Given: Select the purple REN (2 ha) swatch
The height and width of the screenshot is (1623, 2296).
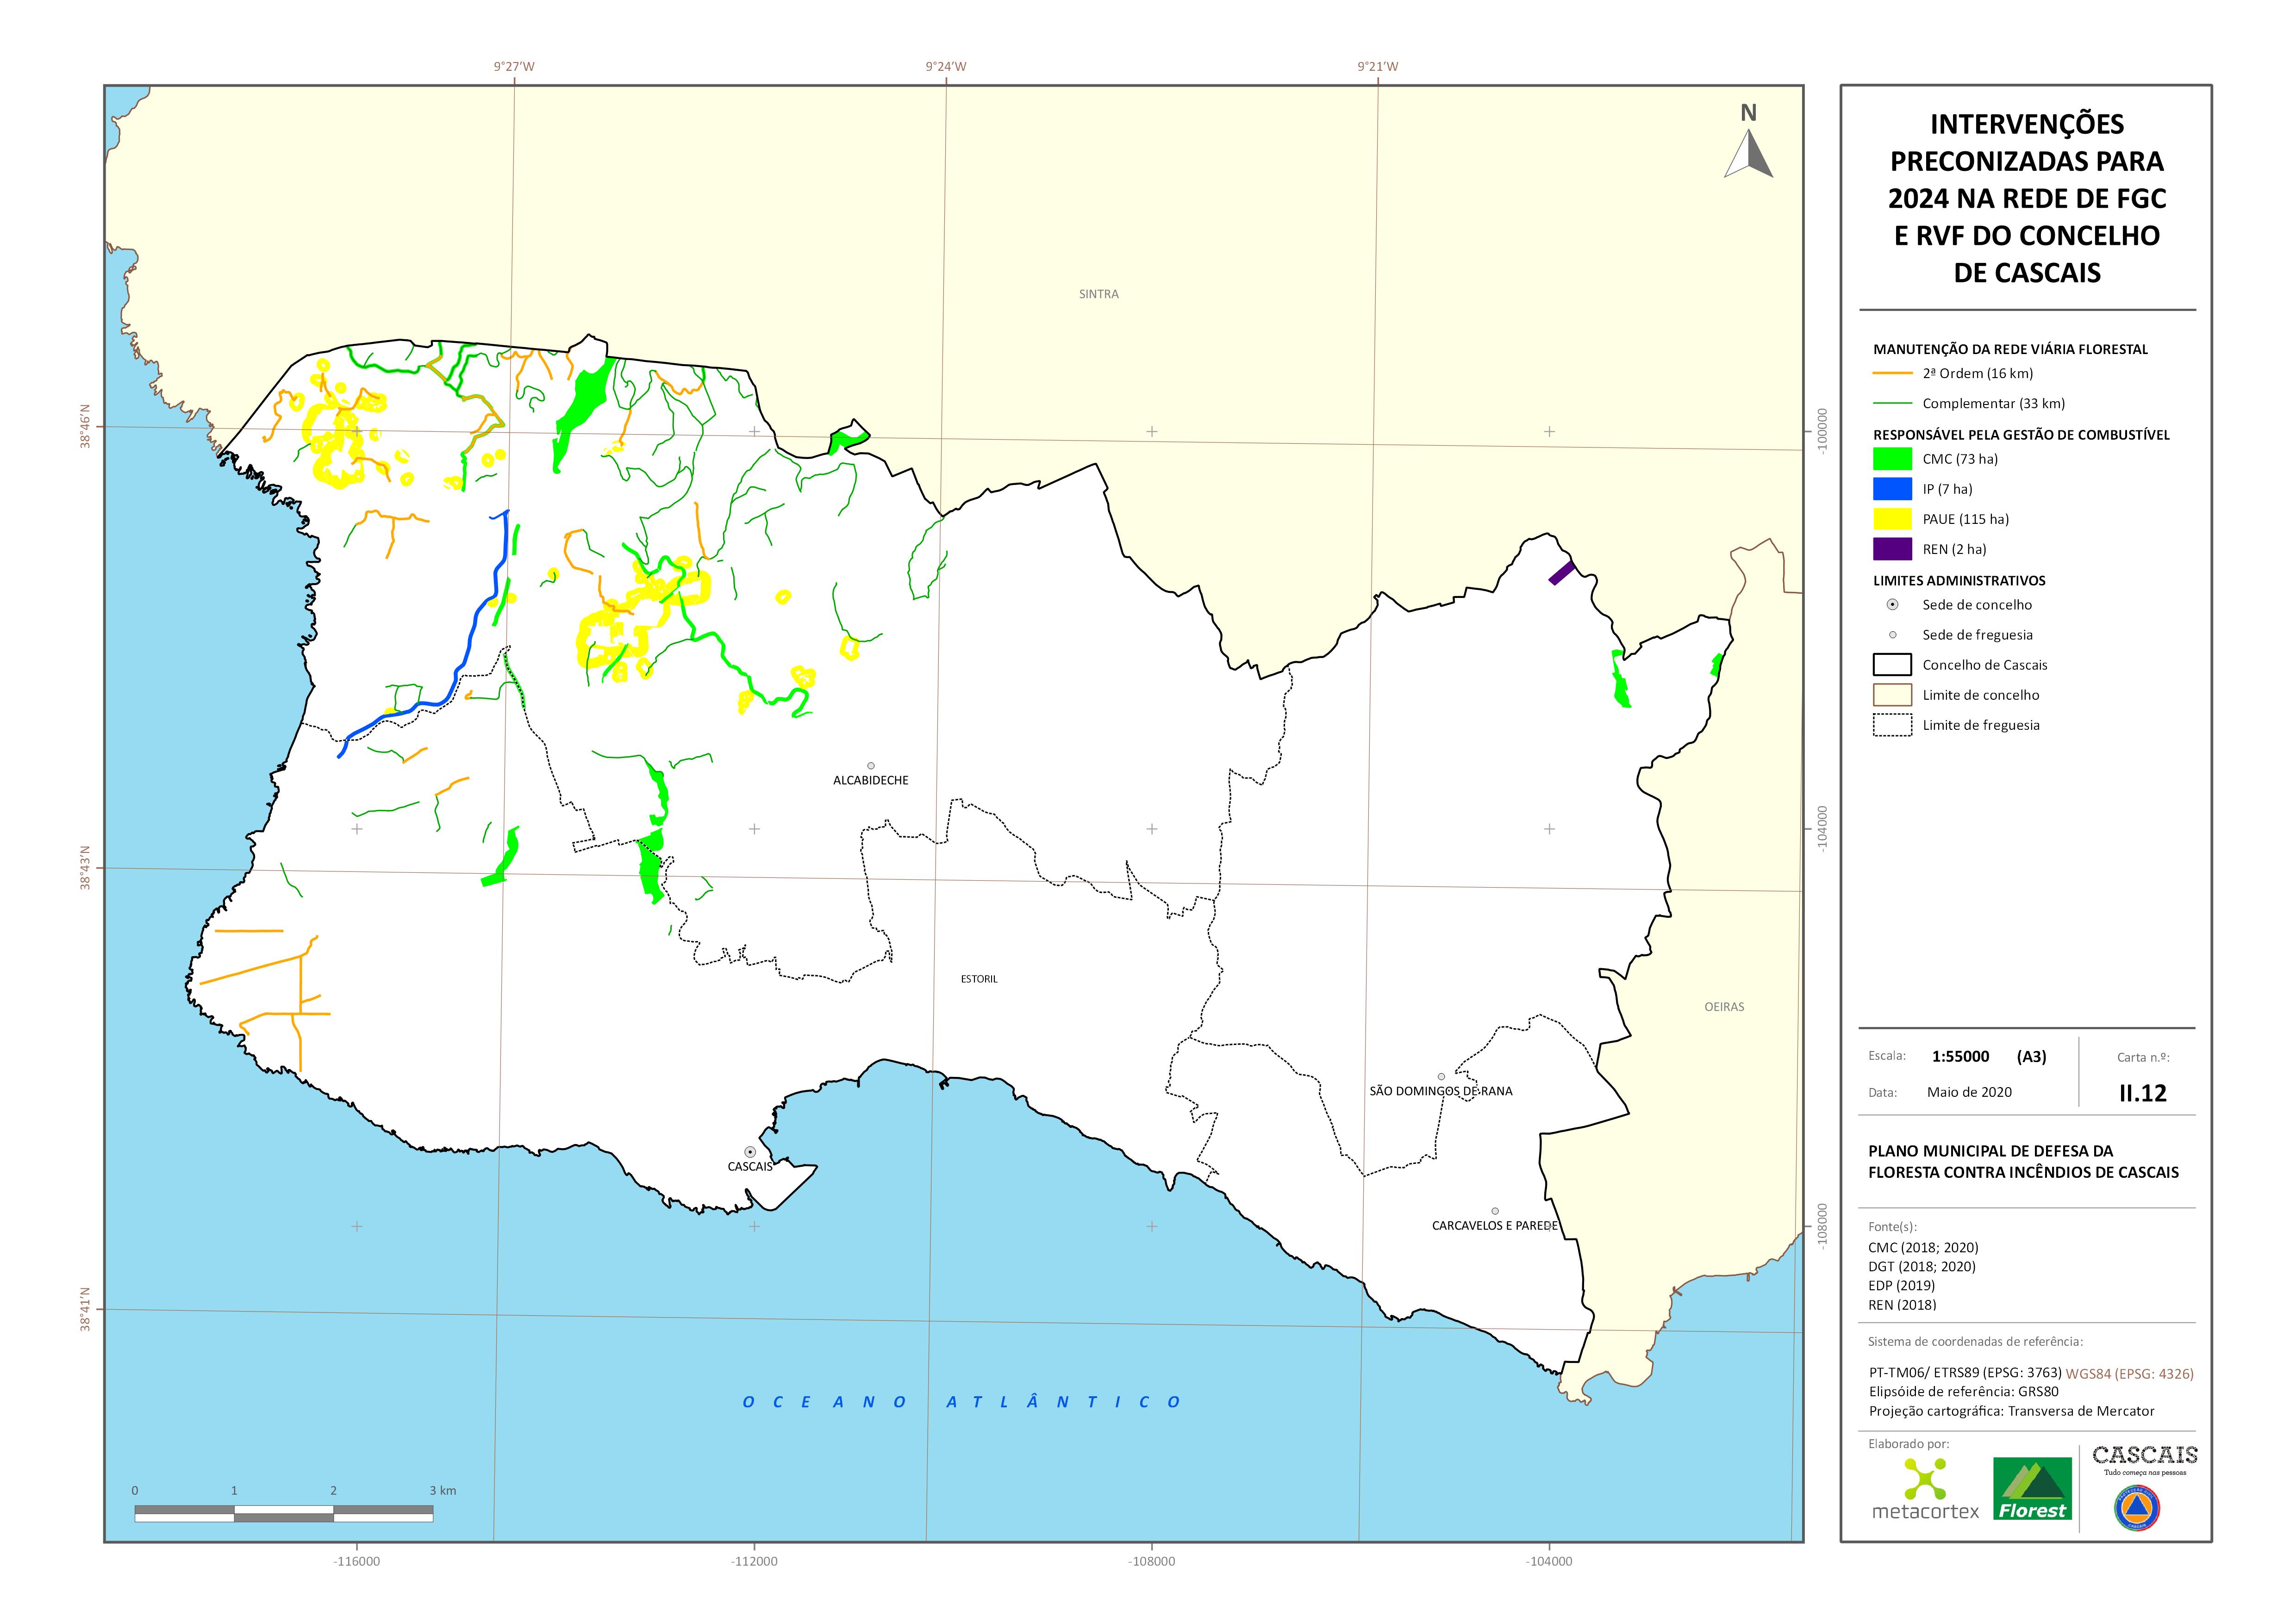Looking at the screenshot, I should pos(1892,549).
